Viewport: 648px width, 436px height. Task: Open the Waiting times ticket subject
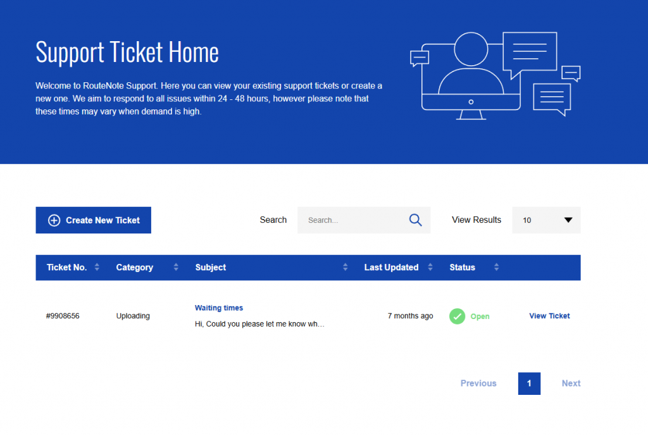[219, 308]
